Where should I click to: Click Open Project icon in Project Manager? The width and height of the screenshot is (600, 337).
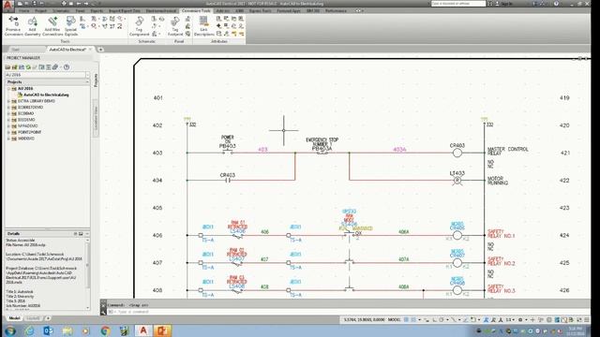tap(7, 67)
